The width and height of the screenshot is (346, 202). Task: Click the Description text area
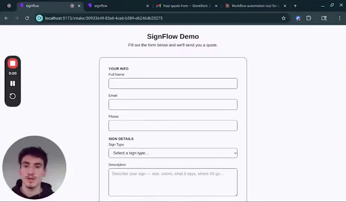point(173,182)
